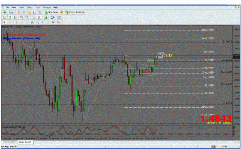
Task: Open the File menu
Action: tap(7, 7)
